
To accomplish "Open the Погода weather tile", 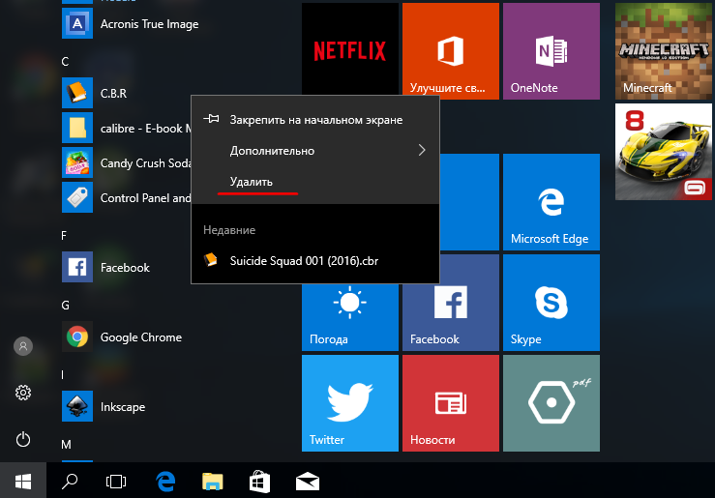I will tap(349, 316).
